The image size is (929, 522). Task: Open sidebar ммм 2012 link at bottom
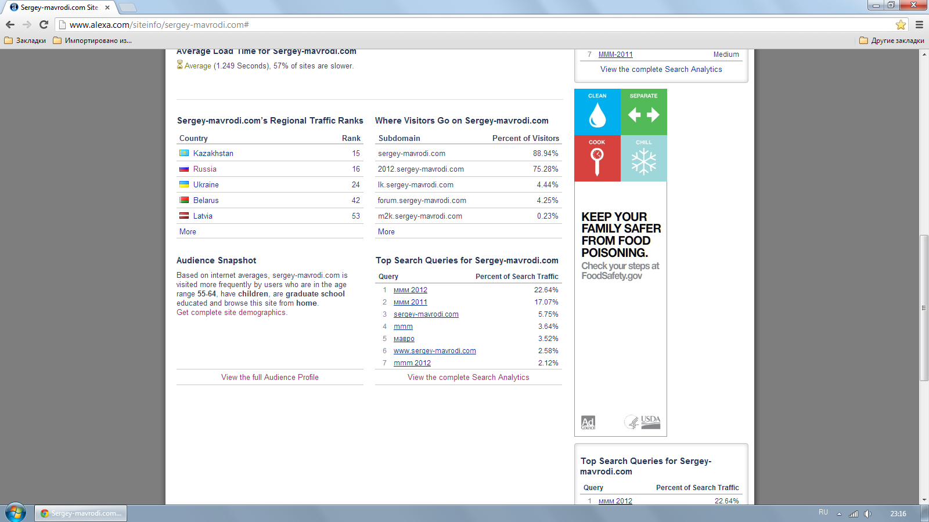point(615,501)
